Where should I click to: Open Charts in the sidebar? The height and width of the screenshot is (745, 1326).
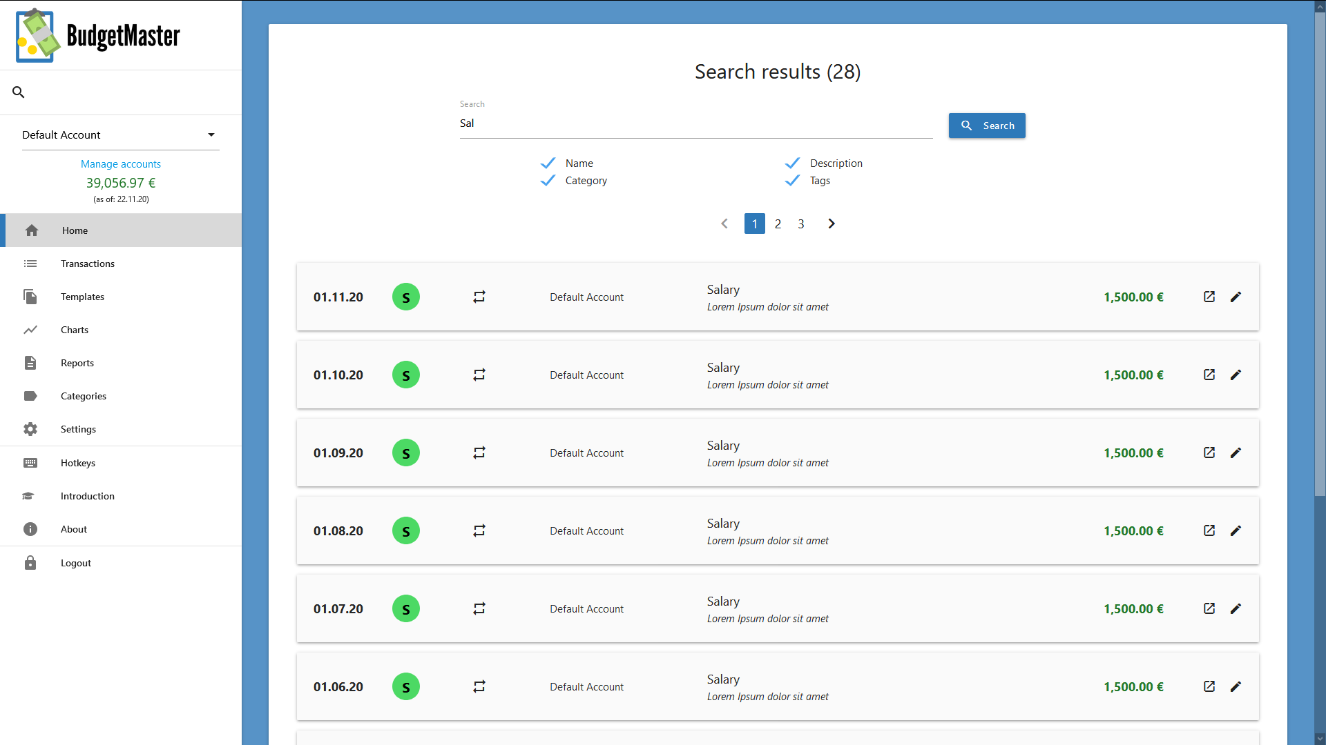point(121,330)
